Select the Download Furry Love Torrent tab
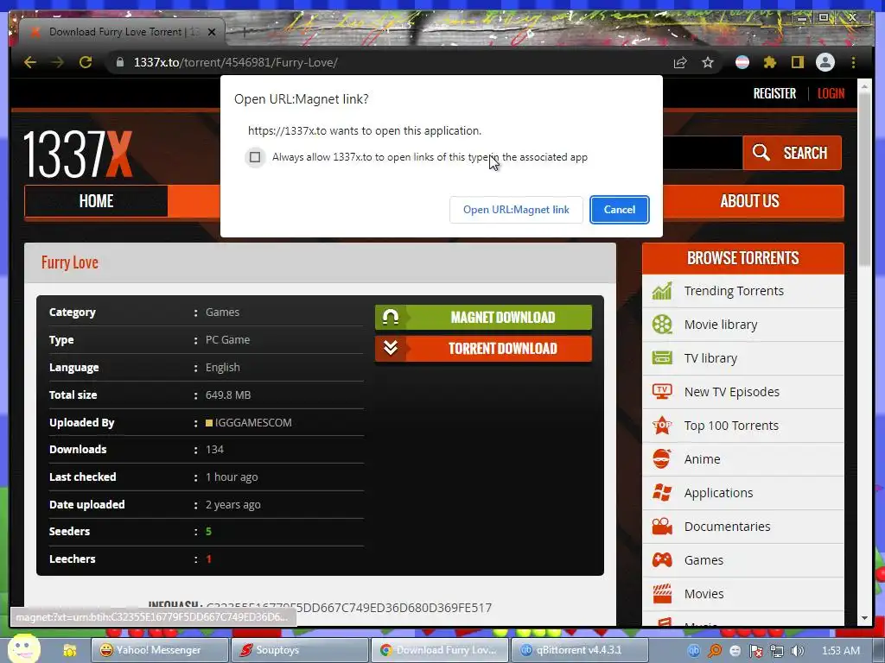Screen dimensions: 885x663 click(122, 32)
